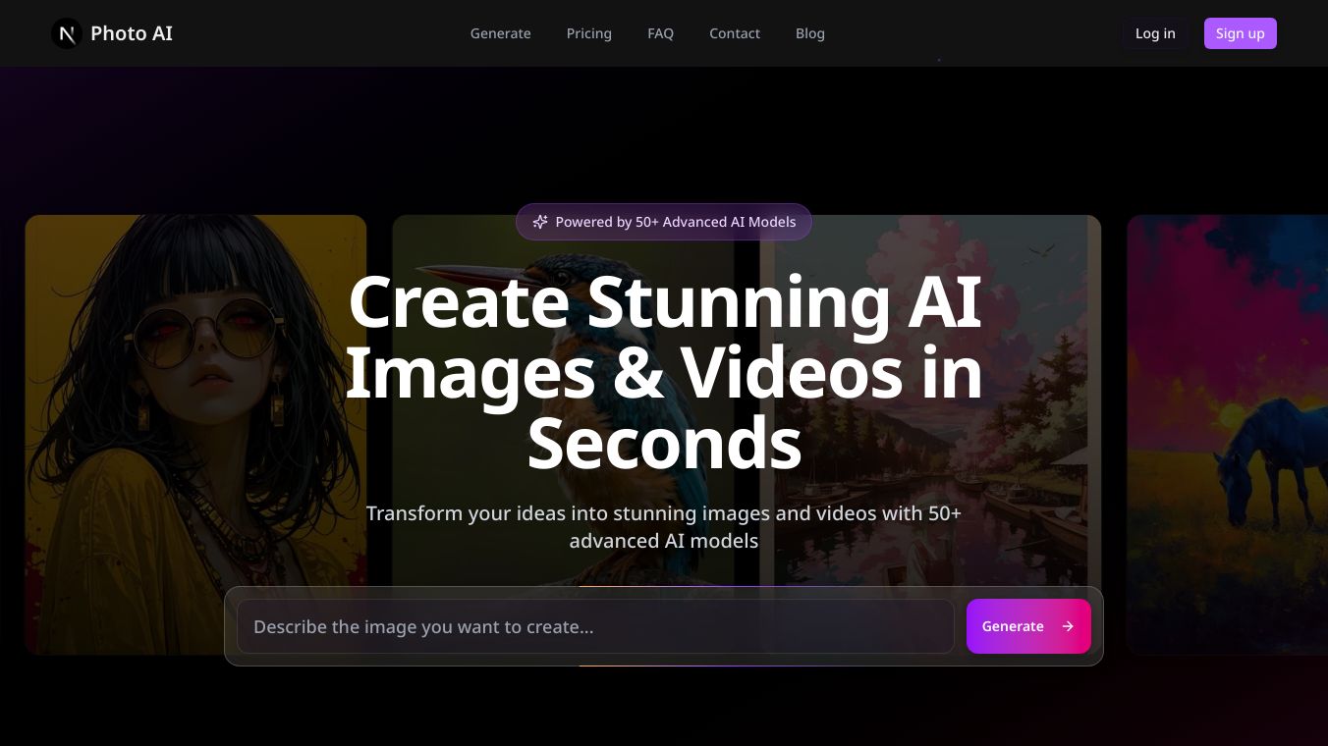The image size is (1328, 746).
Task: Click the Photo AI brand name
Action: tap(132, 33)
